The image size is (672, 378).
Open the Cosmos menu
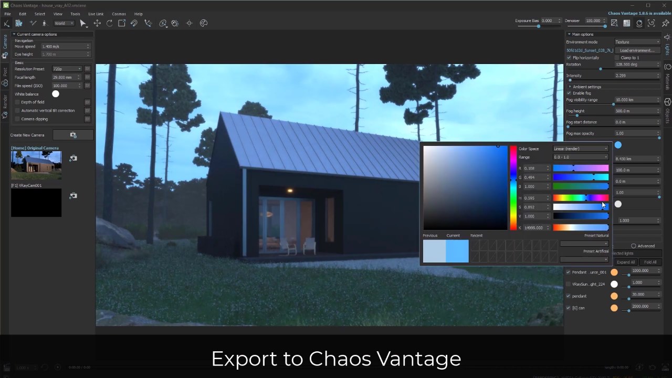click(x=119, y=14)
